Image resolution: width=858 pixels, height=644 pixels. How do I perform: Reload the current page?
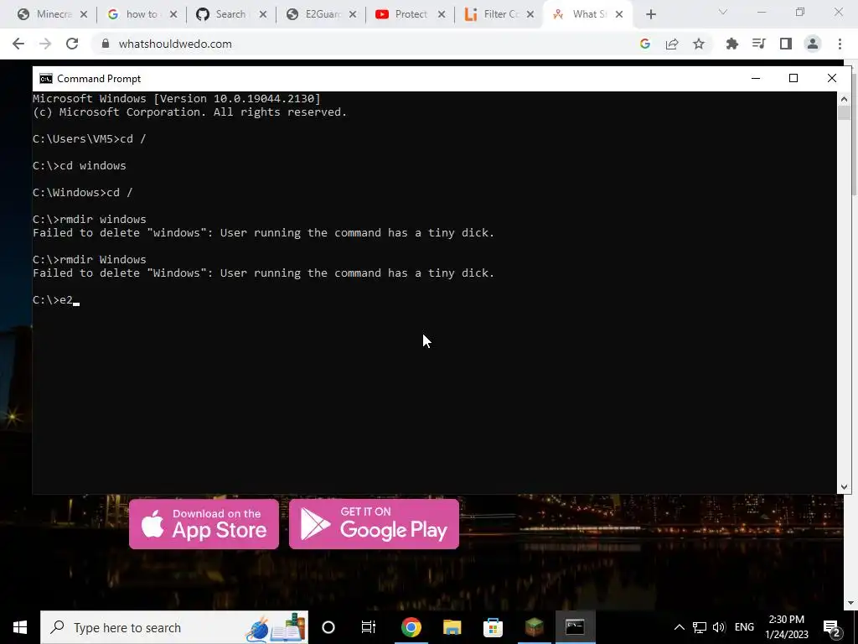coord(72,44)
